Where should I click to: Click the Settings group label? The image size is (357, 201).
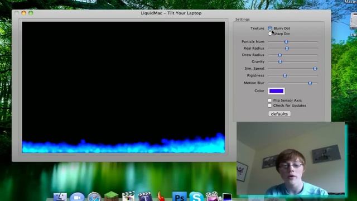(243, 20)
